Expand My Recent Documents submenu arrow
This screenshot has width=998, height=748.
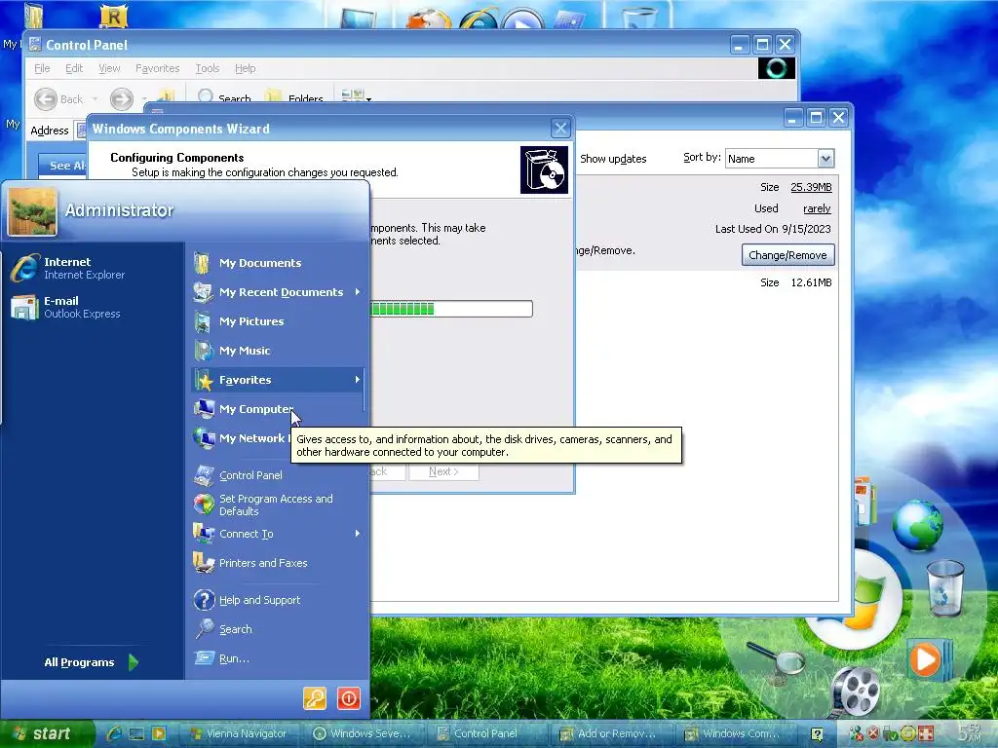pyautogui.click(x=357, y=292)
